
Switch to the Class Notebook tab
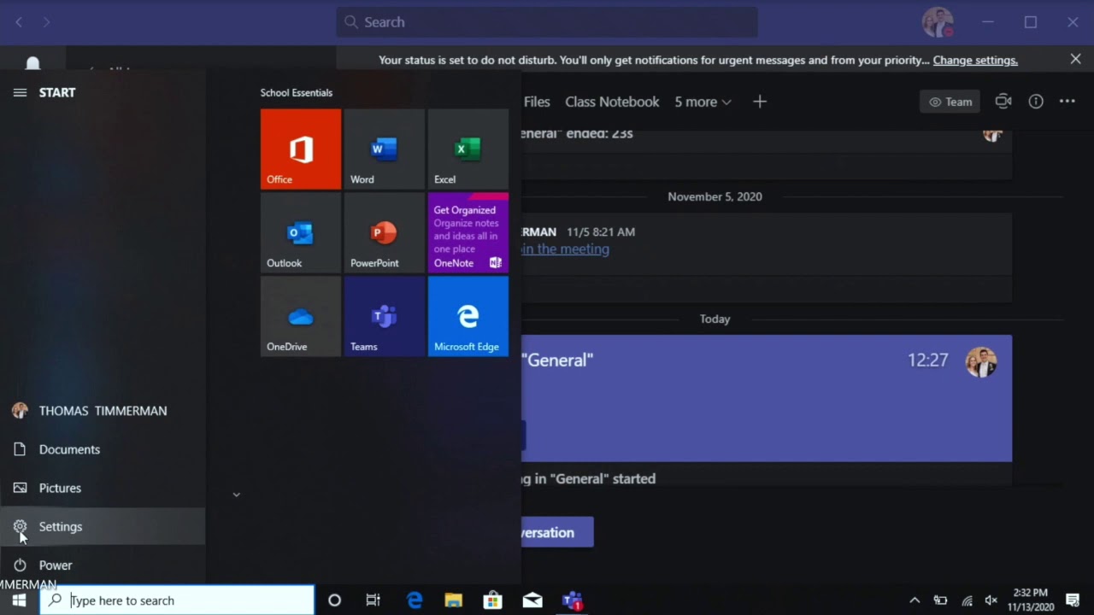(612, 102)
